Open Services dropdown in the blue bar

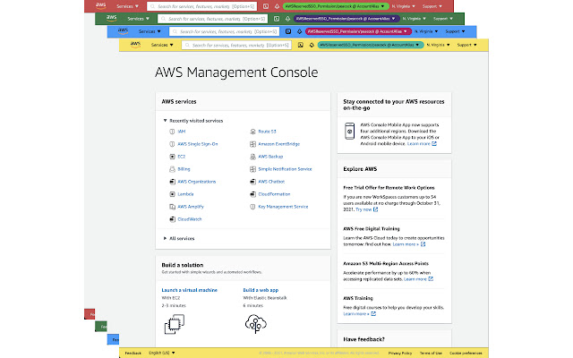[150, 31]
